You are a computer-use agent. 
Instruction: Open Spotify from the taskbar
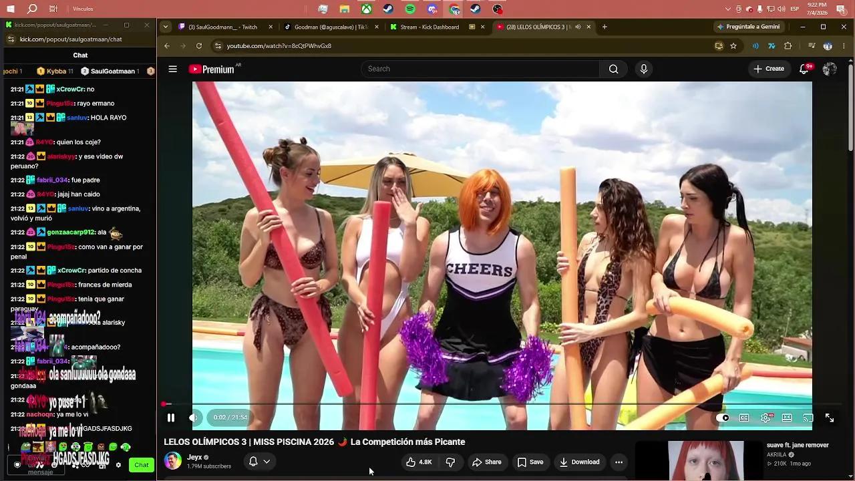tap(410, 9)
